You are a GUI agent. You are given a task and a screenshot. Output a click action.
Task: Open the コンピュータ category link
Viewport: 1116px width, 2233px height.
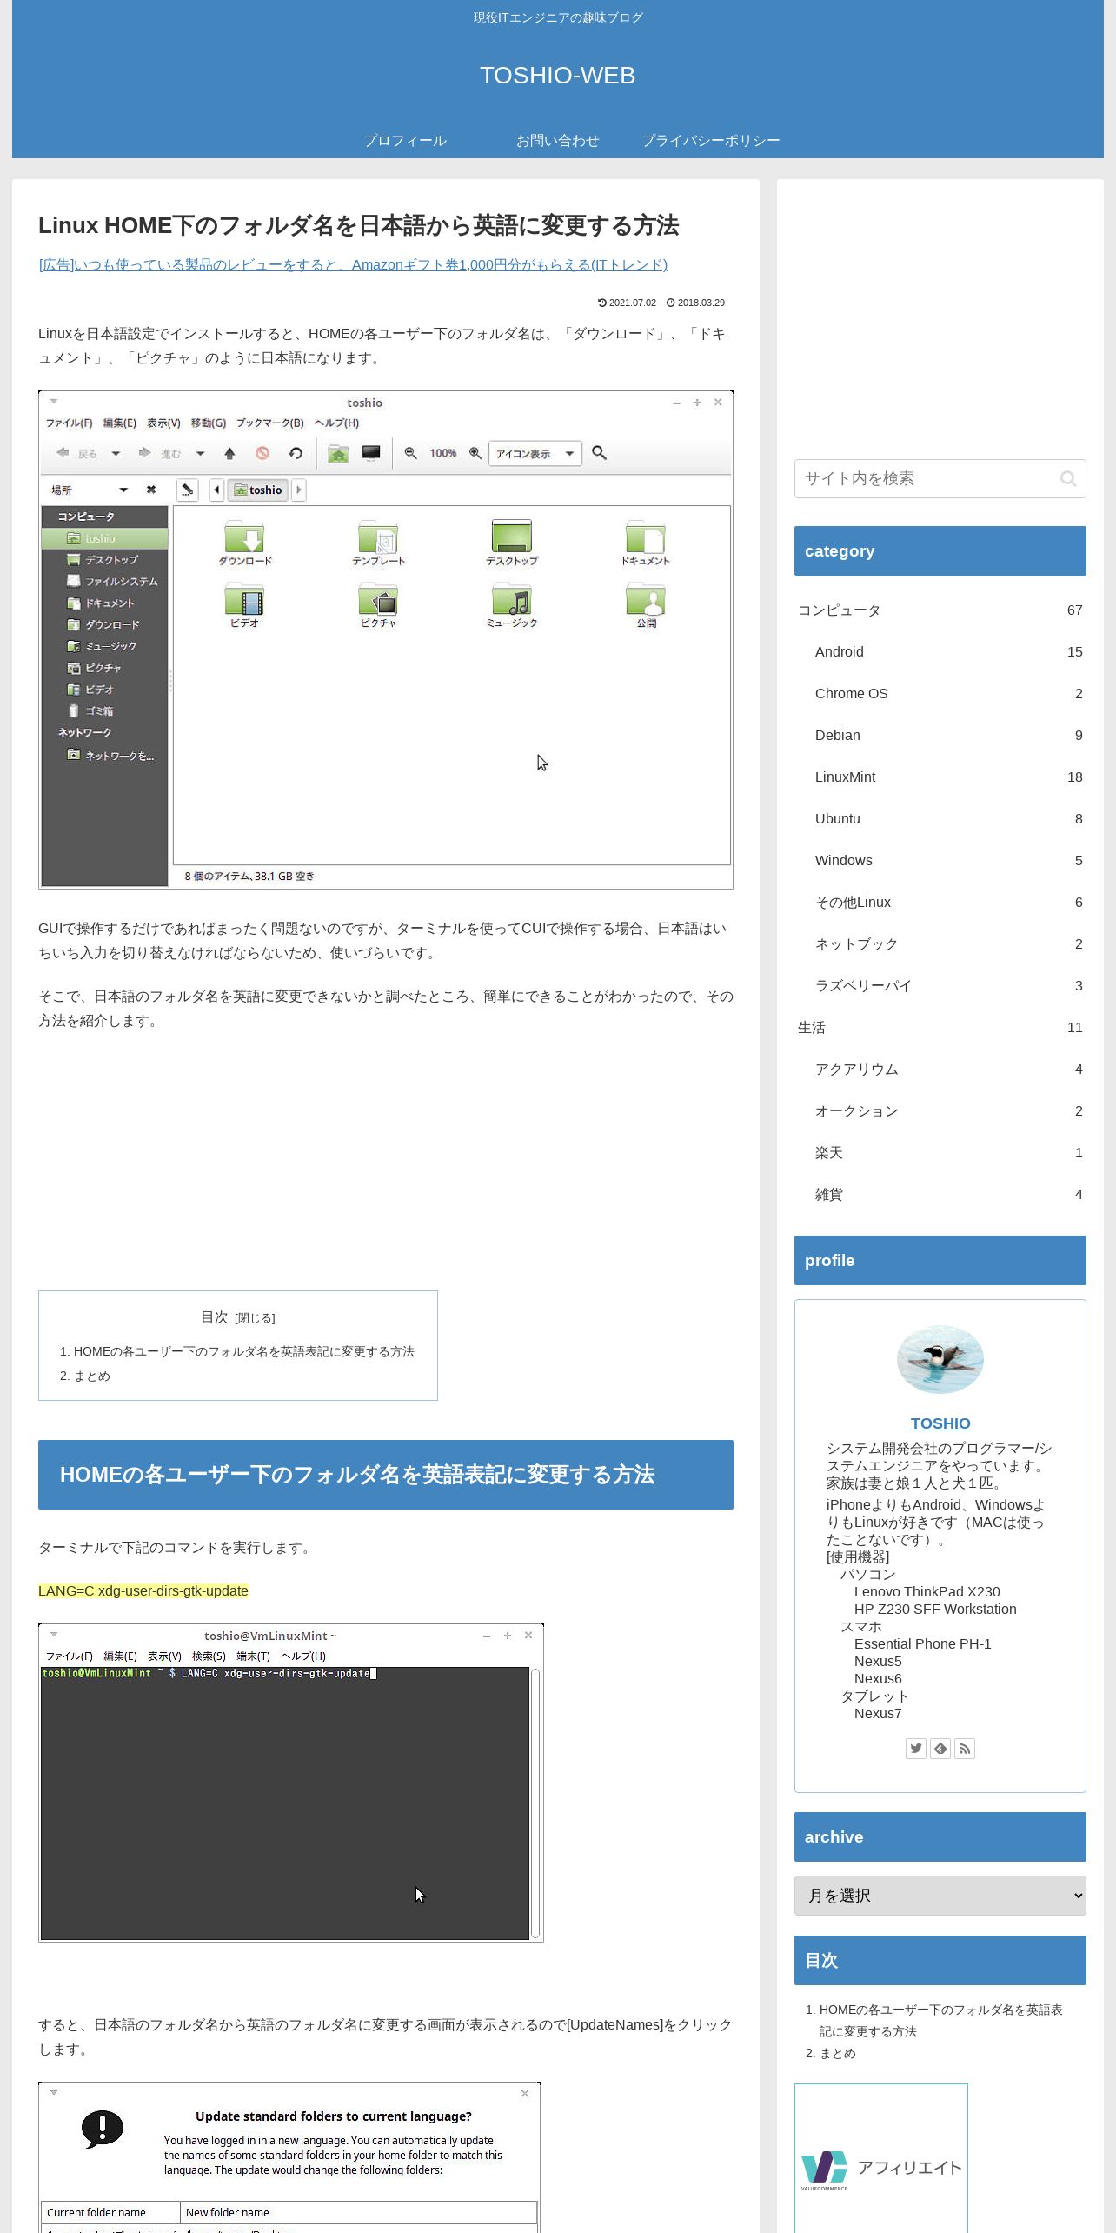pos(940,610)
